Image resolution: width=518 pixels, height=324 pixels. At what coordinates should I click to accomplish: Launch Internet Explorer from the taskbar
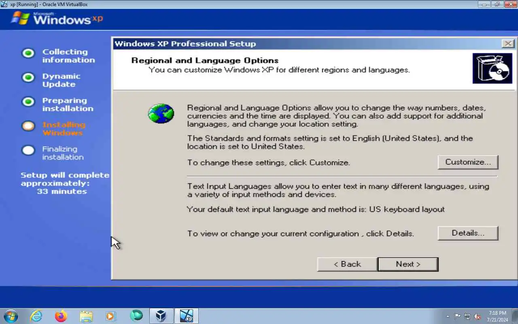(36, 316)
